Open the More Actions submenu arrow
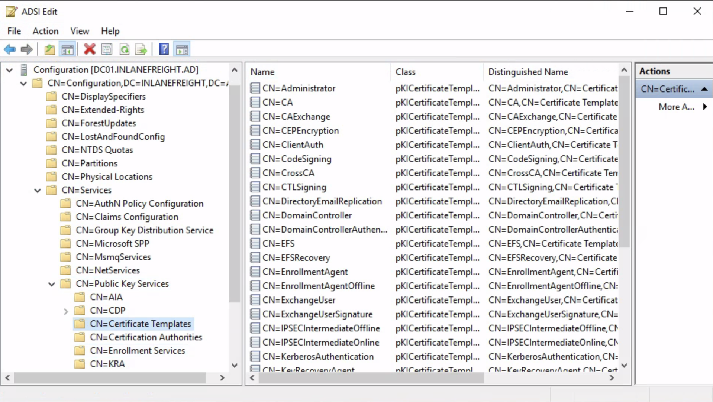 [x=704, y=107]
